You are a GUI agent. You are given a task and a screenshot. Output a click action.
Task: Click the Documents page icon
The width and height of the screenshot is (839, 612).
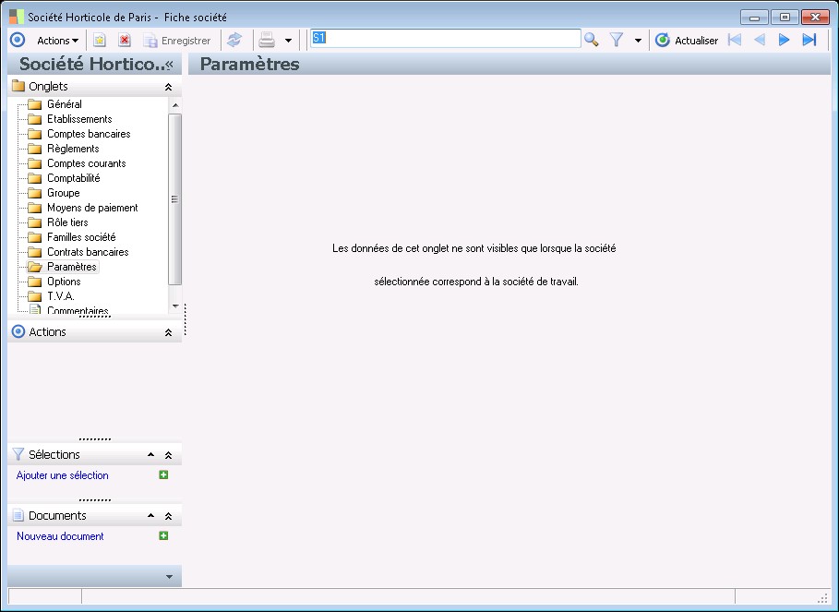[18, 516]
